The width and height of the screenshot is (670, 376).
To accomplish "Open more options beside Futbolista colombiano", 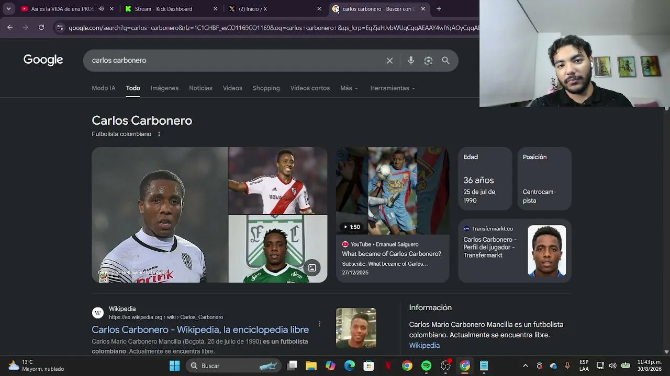I will click(x=159, y=134).
